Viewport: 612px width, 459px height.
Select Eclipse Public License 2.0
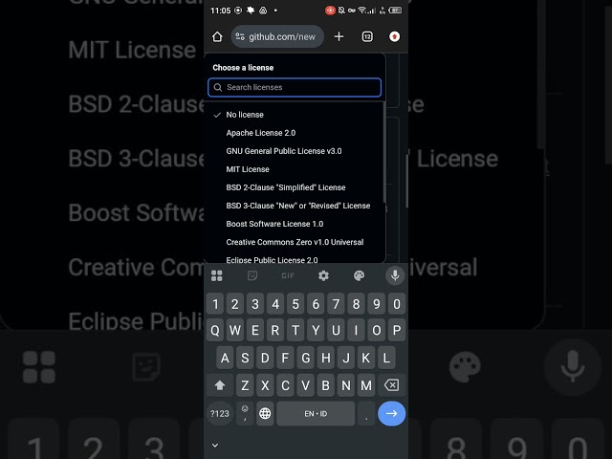click(x=295, y=260)
